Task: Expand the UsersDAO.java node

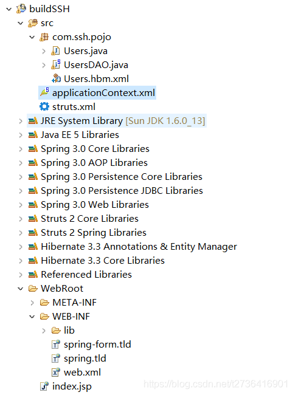Action: (x=44, y=65)
